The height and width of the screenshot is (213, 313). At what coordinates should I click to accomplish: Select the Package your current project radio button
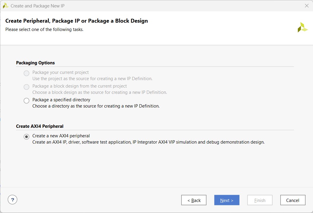[x=26, y=73]
